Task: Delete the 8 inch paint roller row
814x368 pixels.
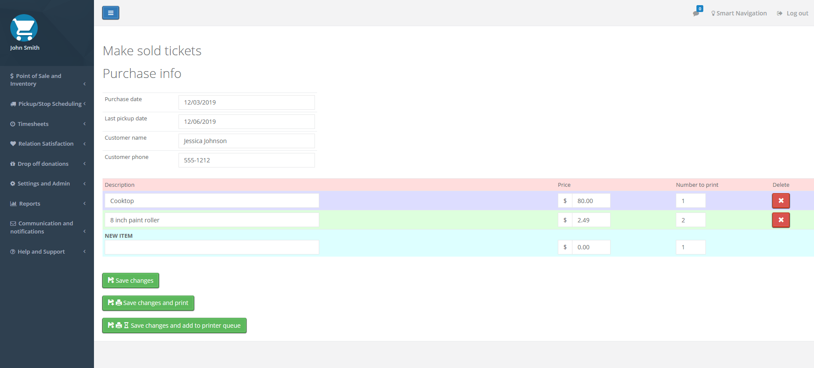Action: pos(781,220)
